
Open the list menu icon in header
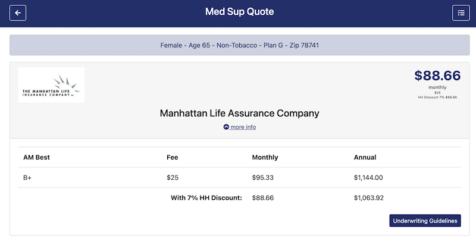[461, 13]
